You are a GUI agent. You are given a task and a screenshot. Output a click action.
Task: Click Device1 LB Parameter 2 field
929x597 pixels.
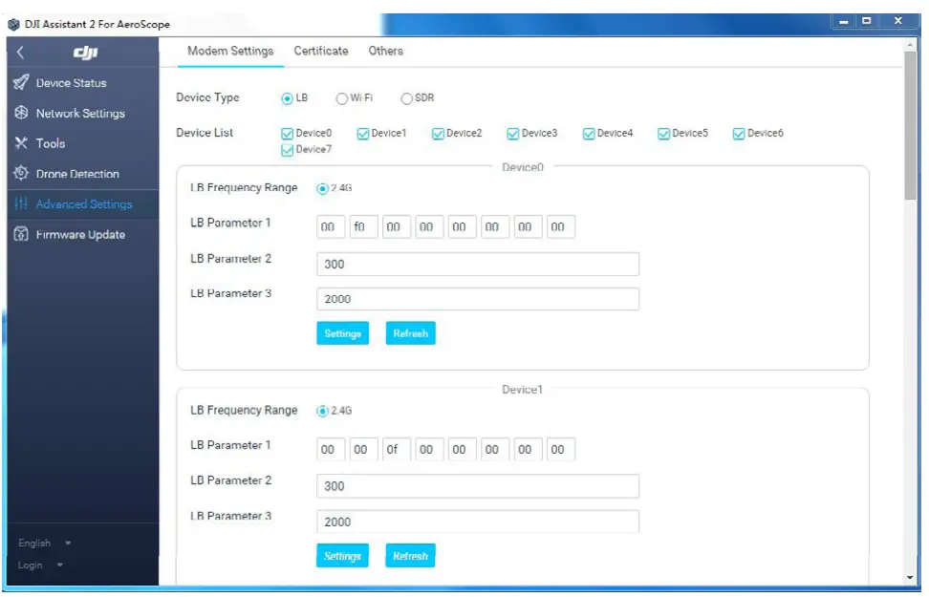(478, 486)
